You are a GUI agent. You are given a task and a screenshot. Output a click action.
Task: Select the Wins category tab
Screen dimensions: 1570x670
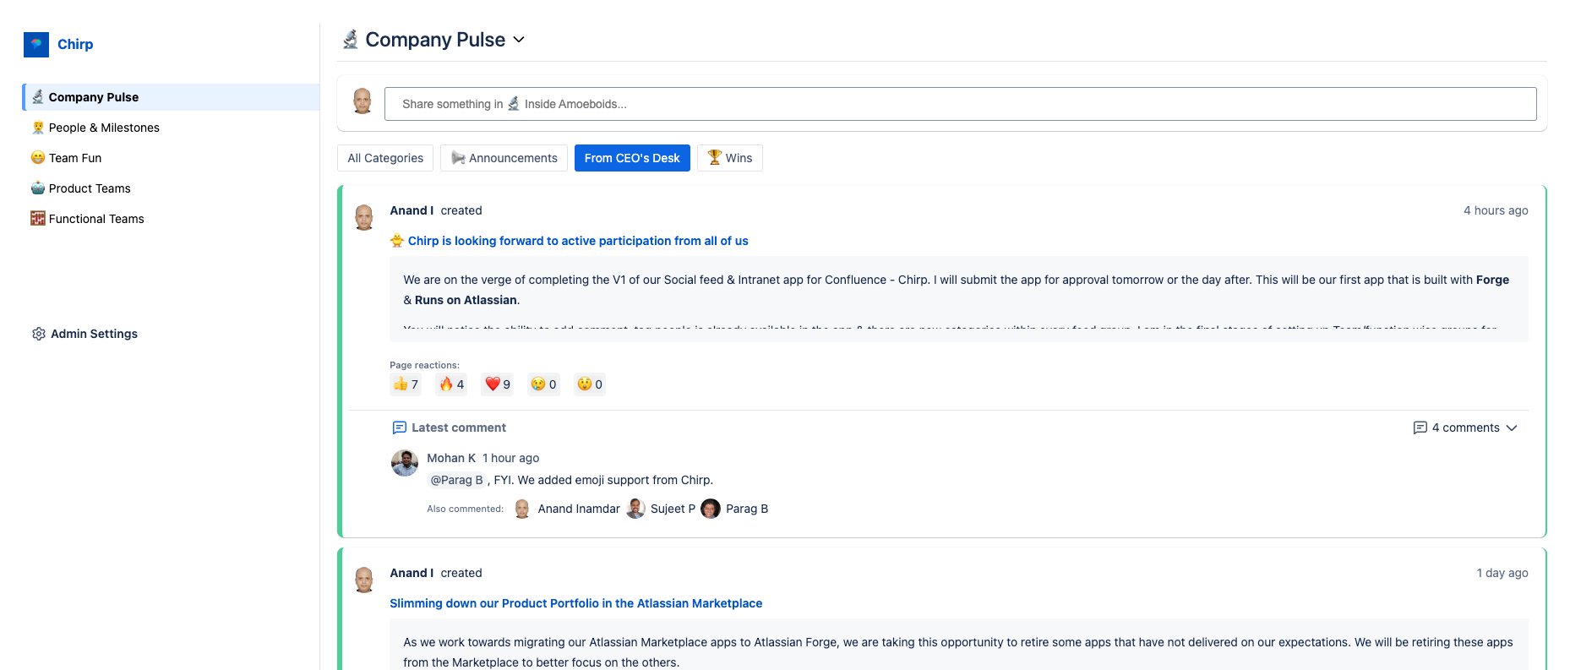[x=729, y=158]
